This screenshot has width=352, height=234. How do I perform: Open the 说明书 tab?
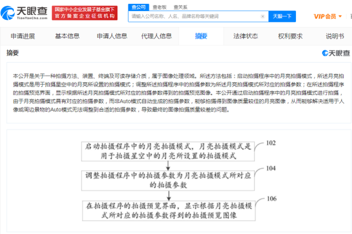[335, 36]
